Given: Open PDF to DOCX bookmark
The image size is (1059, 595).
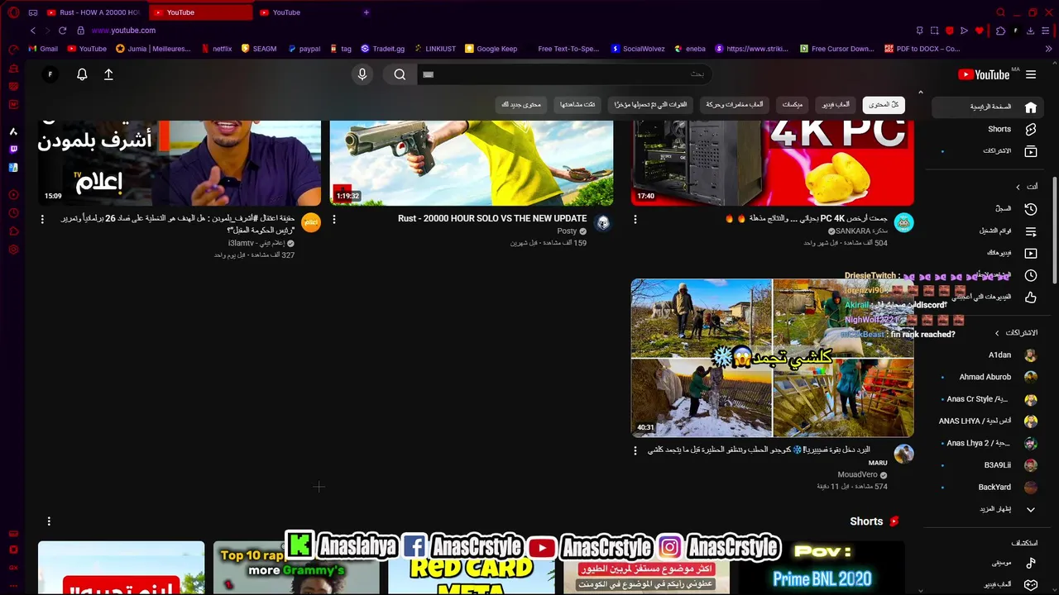Looking at the screenshot, I should coord(922,49).
